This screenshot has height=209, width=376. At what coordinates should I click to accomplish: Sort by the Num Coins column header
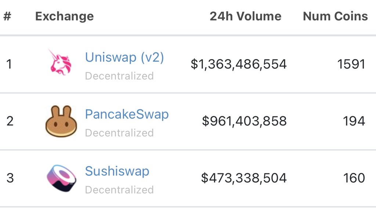coord(335,16)
